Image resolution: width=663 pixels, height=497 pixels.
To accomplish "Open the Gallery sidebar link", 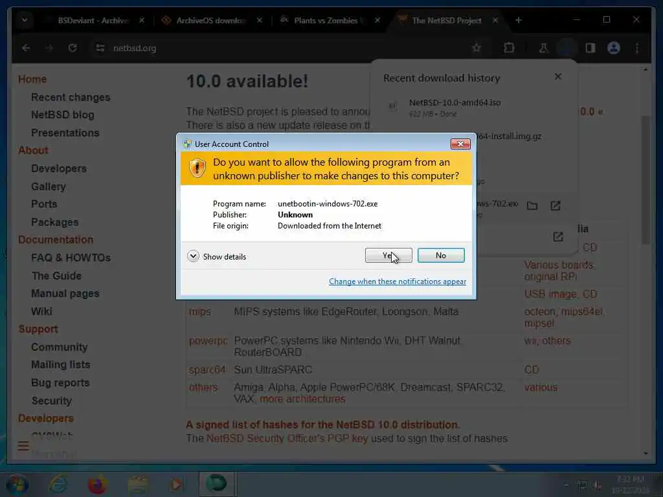I will (48, 186).
